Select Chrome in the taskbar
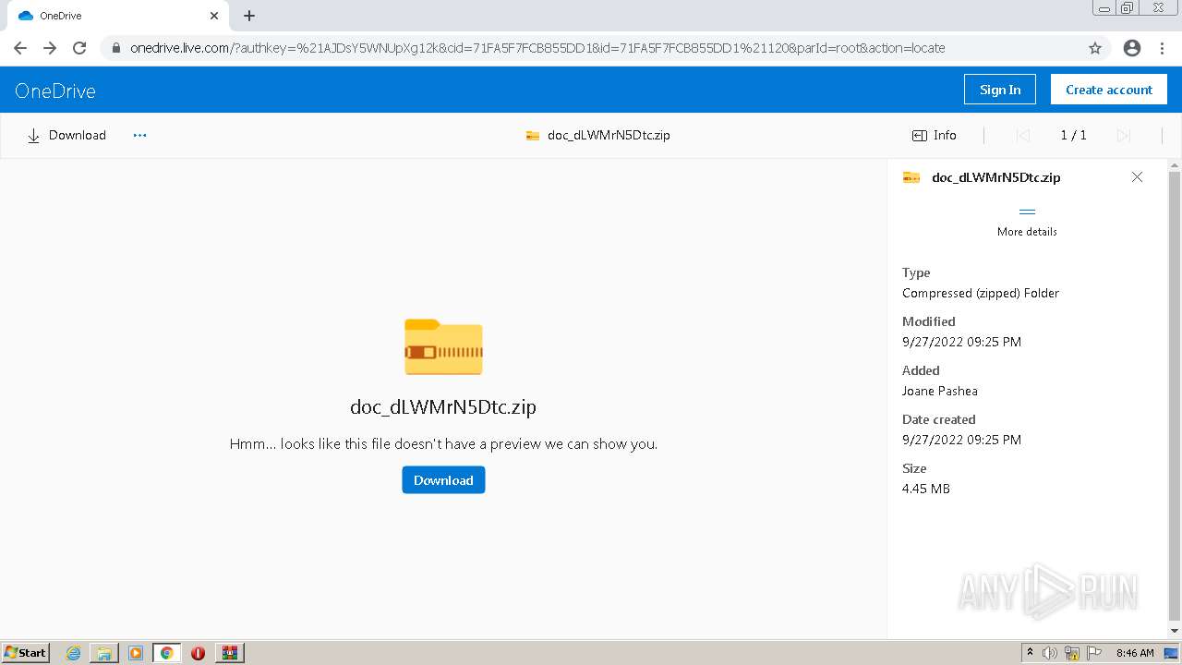 (167, 653)
